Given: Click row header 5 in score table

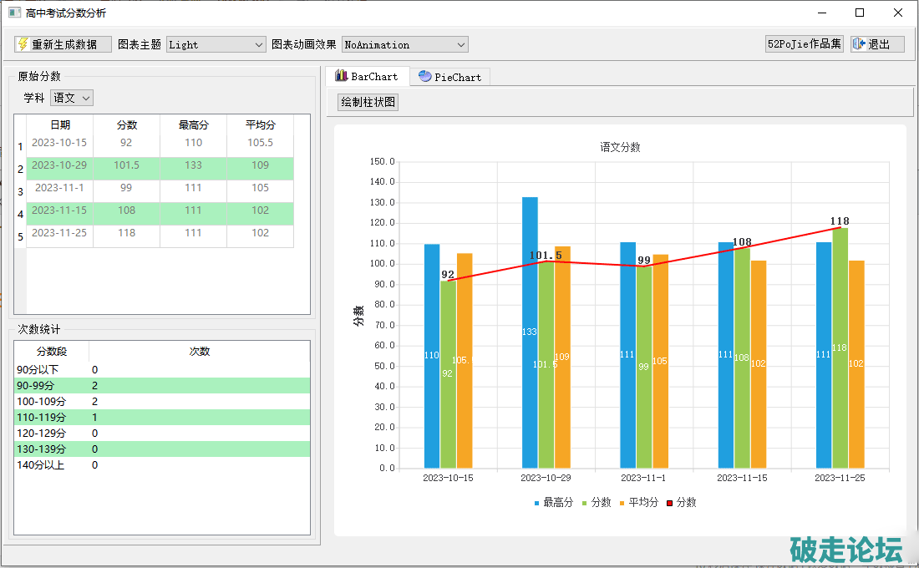Looking at the screenshot, I should (20, 237).
